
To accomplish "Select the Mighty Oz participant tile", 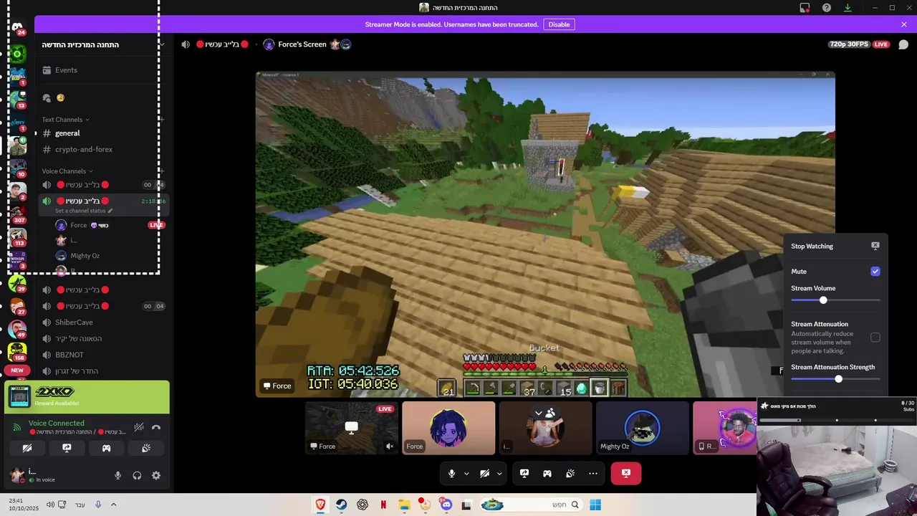I will click(x=642, y=428).
